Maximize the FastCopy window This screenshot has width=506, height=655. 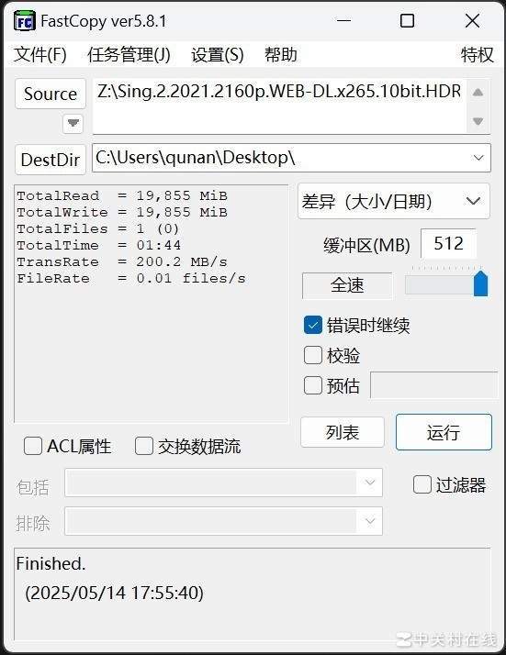408,20
